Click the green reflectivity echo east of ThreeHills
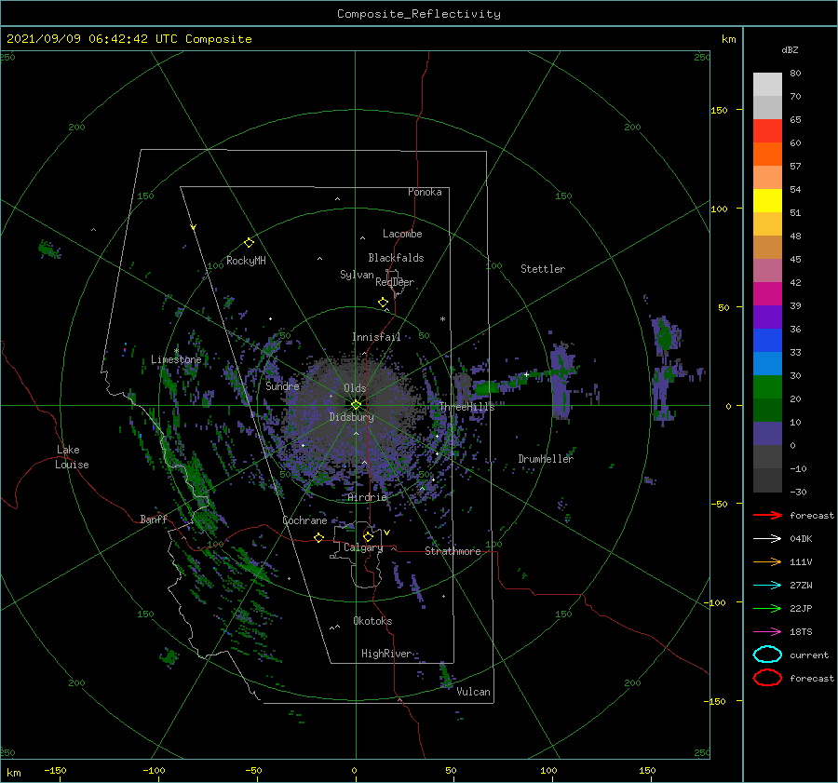838x783 pixels. (485, 387)
